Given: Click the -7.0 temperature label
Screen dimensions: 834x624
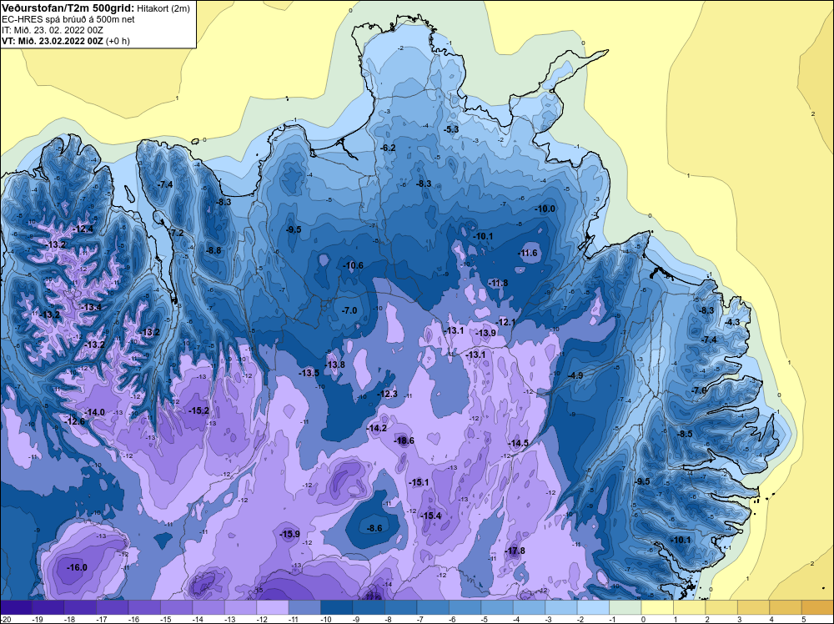Looking at the screenshot, I should (349, 310).
